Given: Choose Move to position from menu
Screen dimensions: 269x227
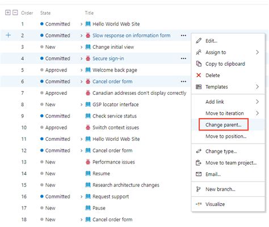Looking at the screenshot, I should click(228, 136).
